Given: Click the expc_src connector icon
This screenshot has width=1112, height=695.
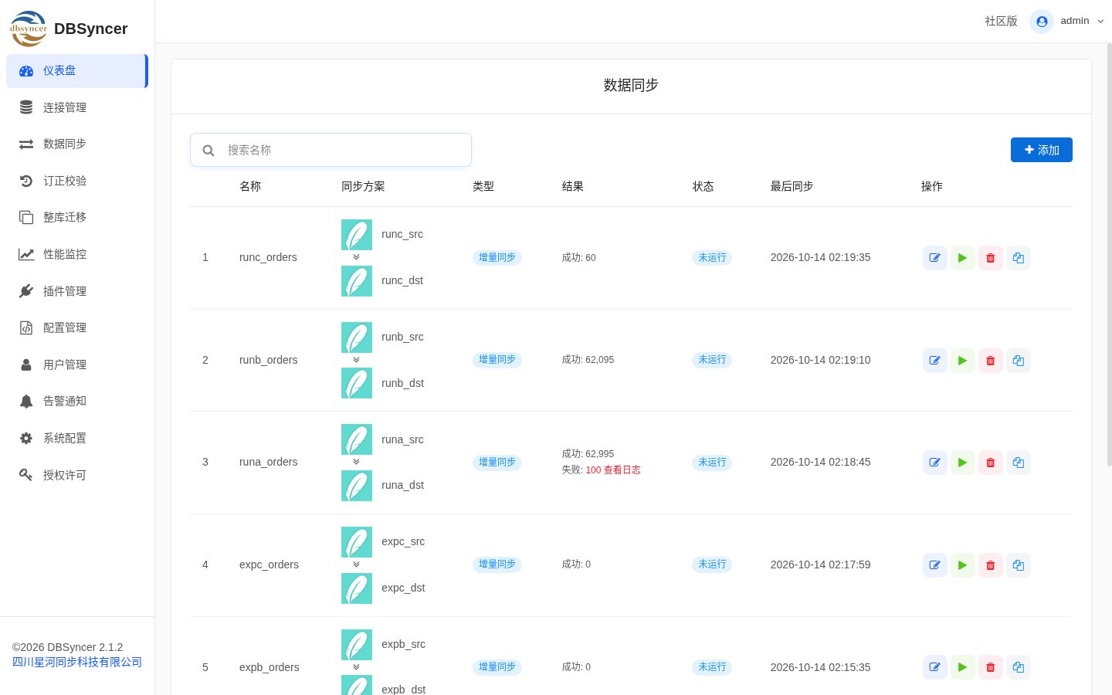Looking at the screenshot, I should point(357,542).
